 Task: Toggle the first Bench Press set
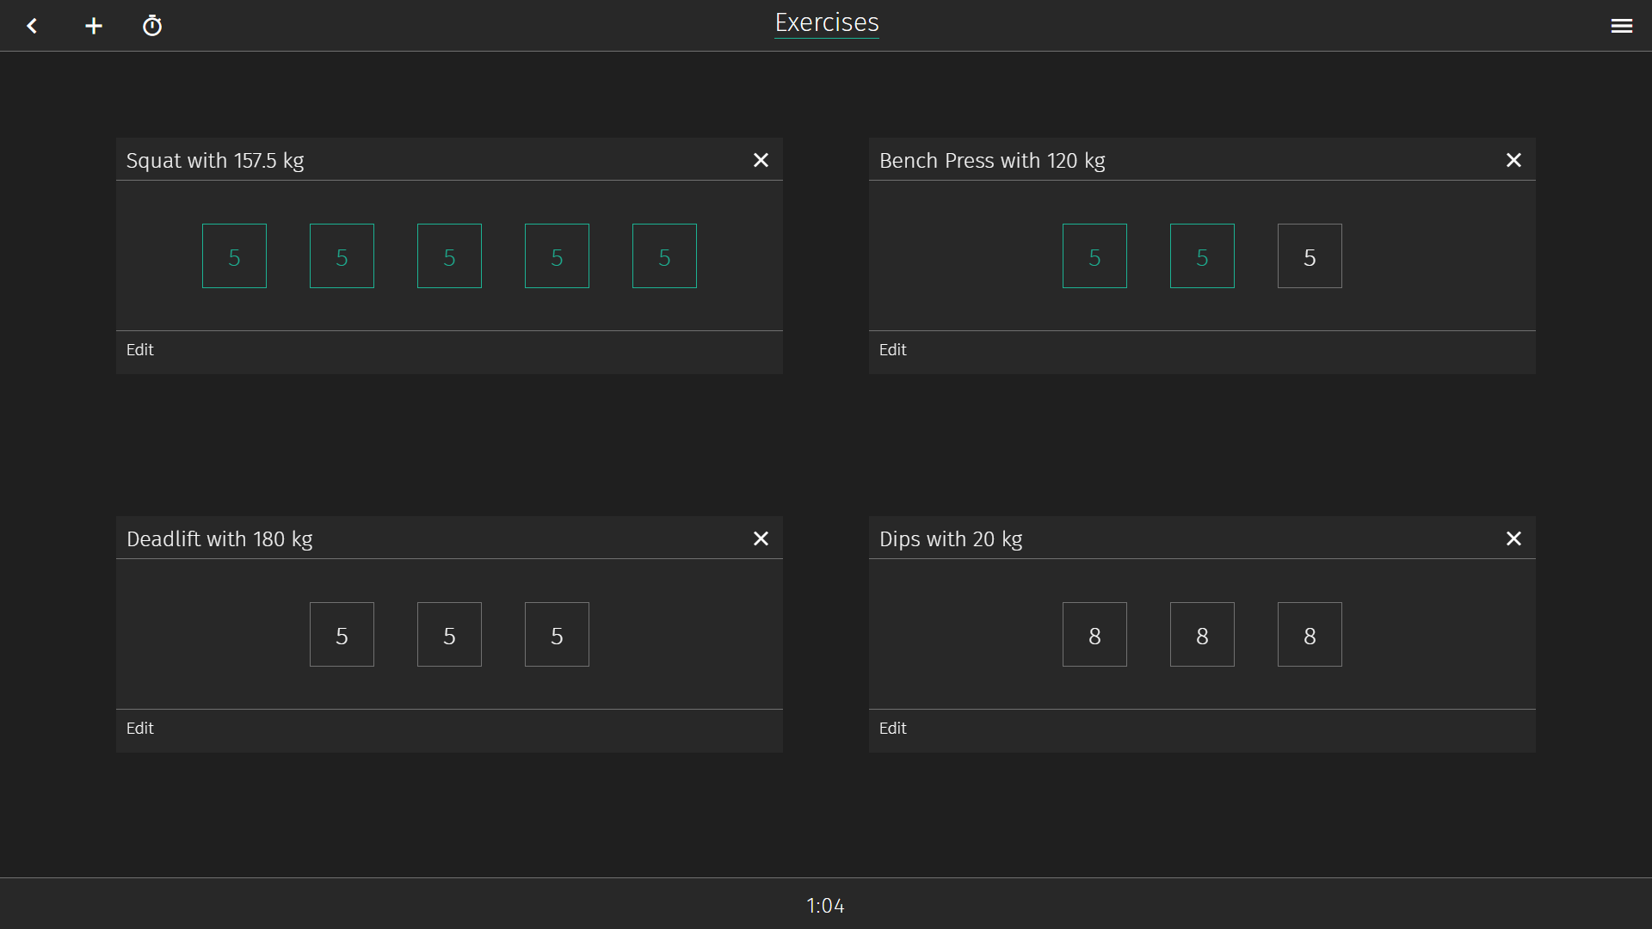[x=1094, y=256]
